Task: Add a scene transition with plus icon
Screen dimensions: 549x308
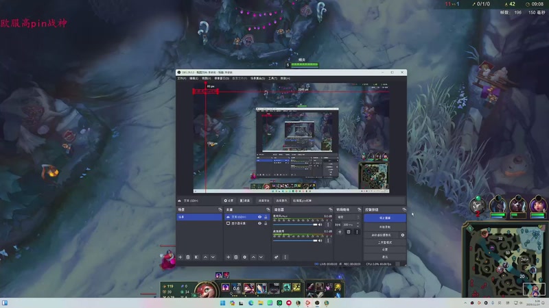Action: point(340,232)
